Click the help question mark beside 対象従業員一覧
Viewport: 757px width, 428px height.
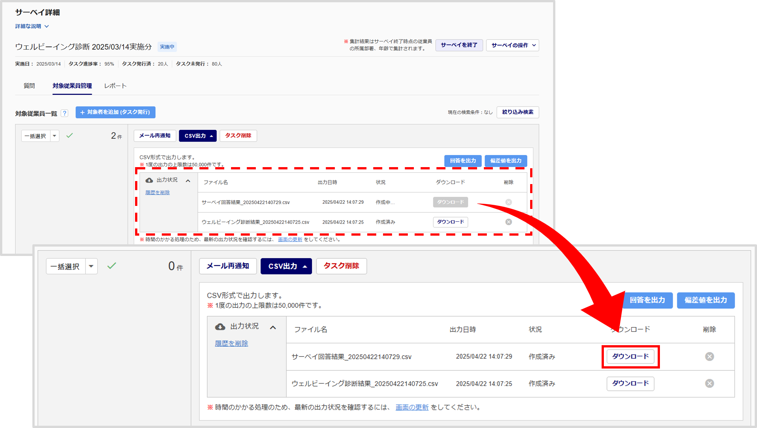[65, 113]
